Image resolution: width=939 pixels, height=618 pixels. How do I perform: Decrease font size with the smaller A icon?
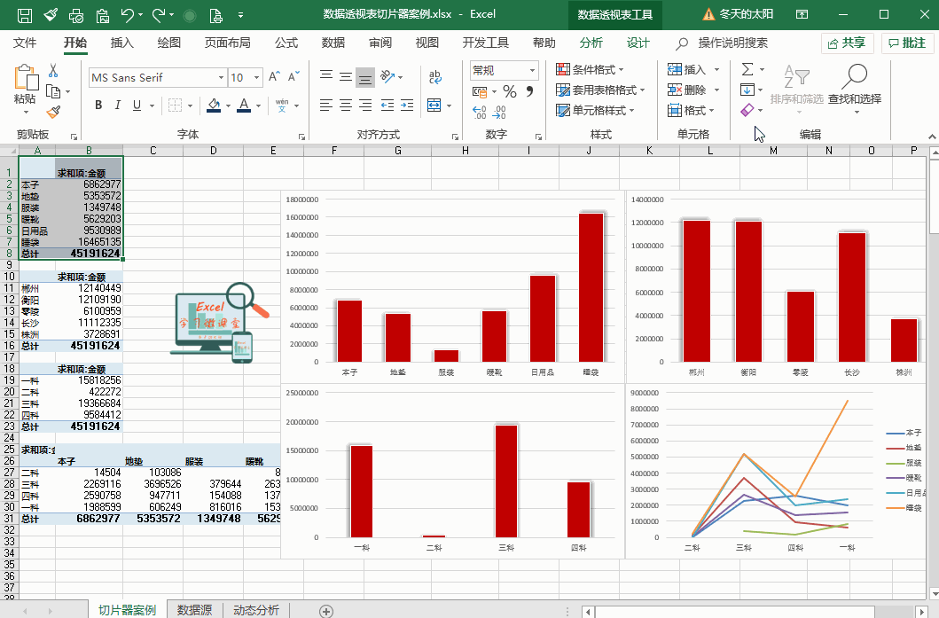tap(293, 76)
